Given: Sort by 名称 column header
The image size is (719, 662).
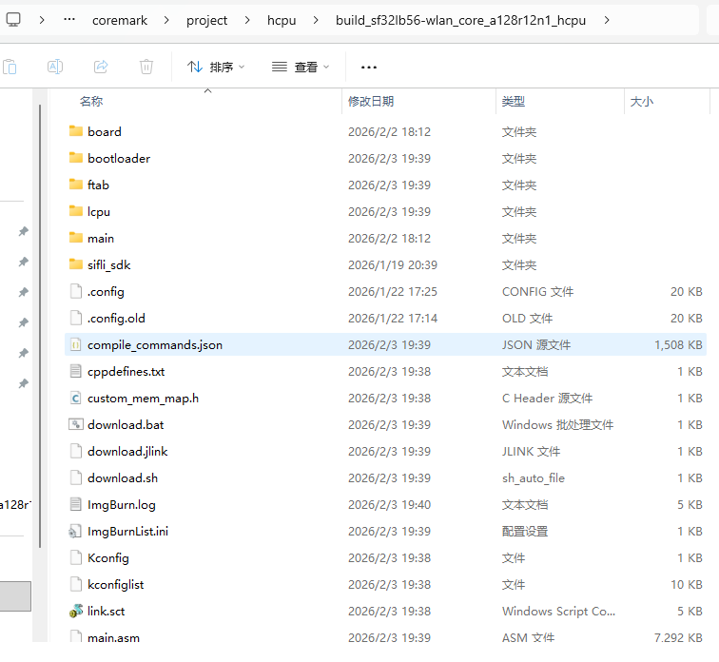Looking at the screenshot, I should (91, 101).
